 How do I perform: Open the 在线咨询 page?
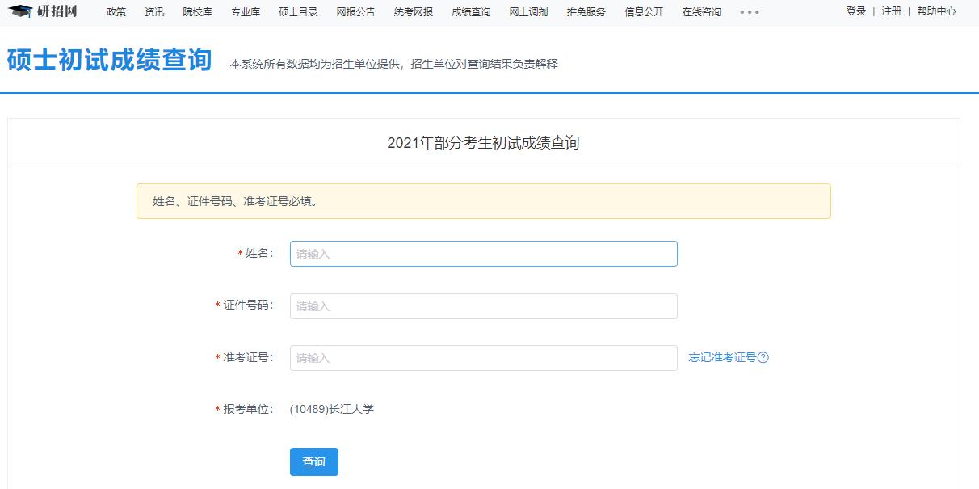700,12
